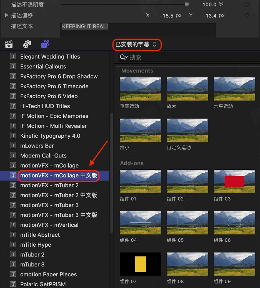Screen dimensions: 260x288
Task: Select the 组件 02 thumbnail
Action: 187,181
